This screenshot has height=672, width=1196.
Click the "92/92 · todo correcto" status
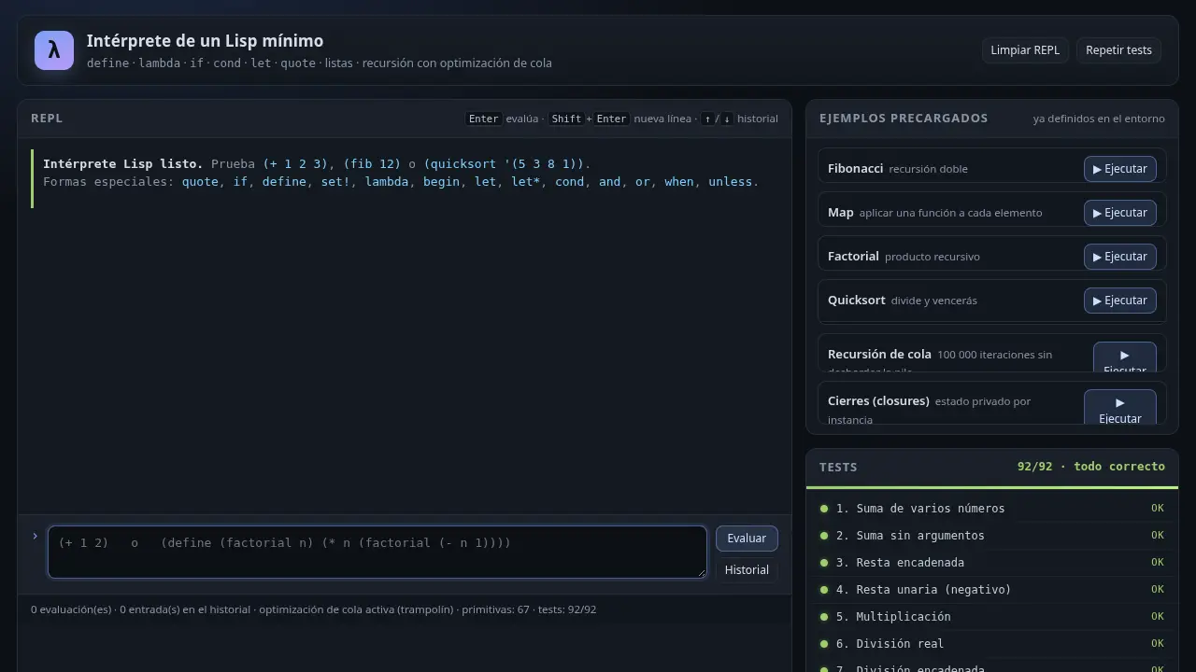(x=1091, y=467)
